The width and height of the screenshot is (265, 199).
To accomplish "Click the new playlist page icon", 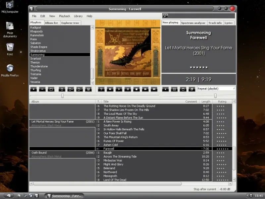I will pos(62,89).
